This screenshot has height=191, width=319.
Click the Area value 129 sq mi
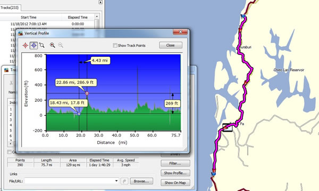pos(73,165)
